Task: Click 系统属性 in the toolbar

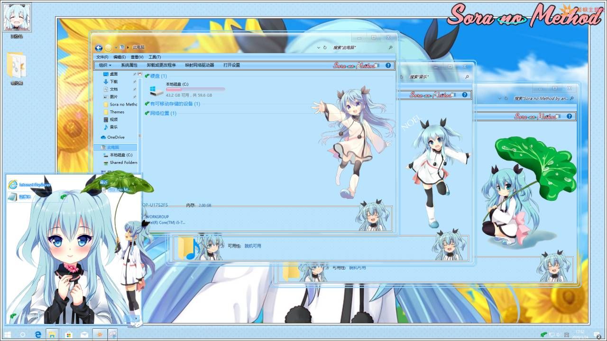Action: pos(129,65)
